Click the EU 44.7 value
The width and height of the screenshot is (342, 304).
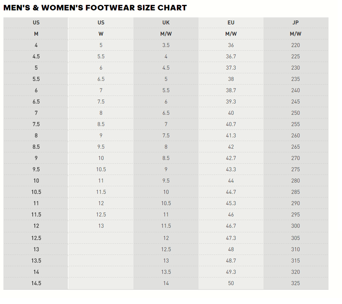[231, 192]
